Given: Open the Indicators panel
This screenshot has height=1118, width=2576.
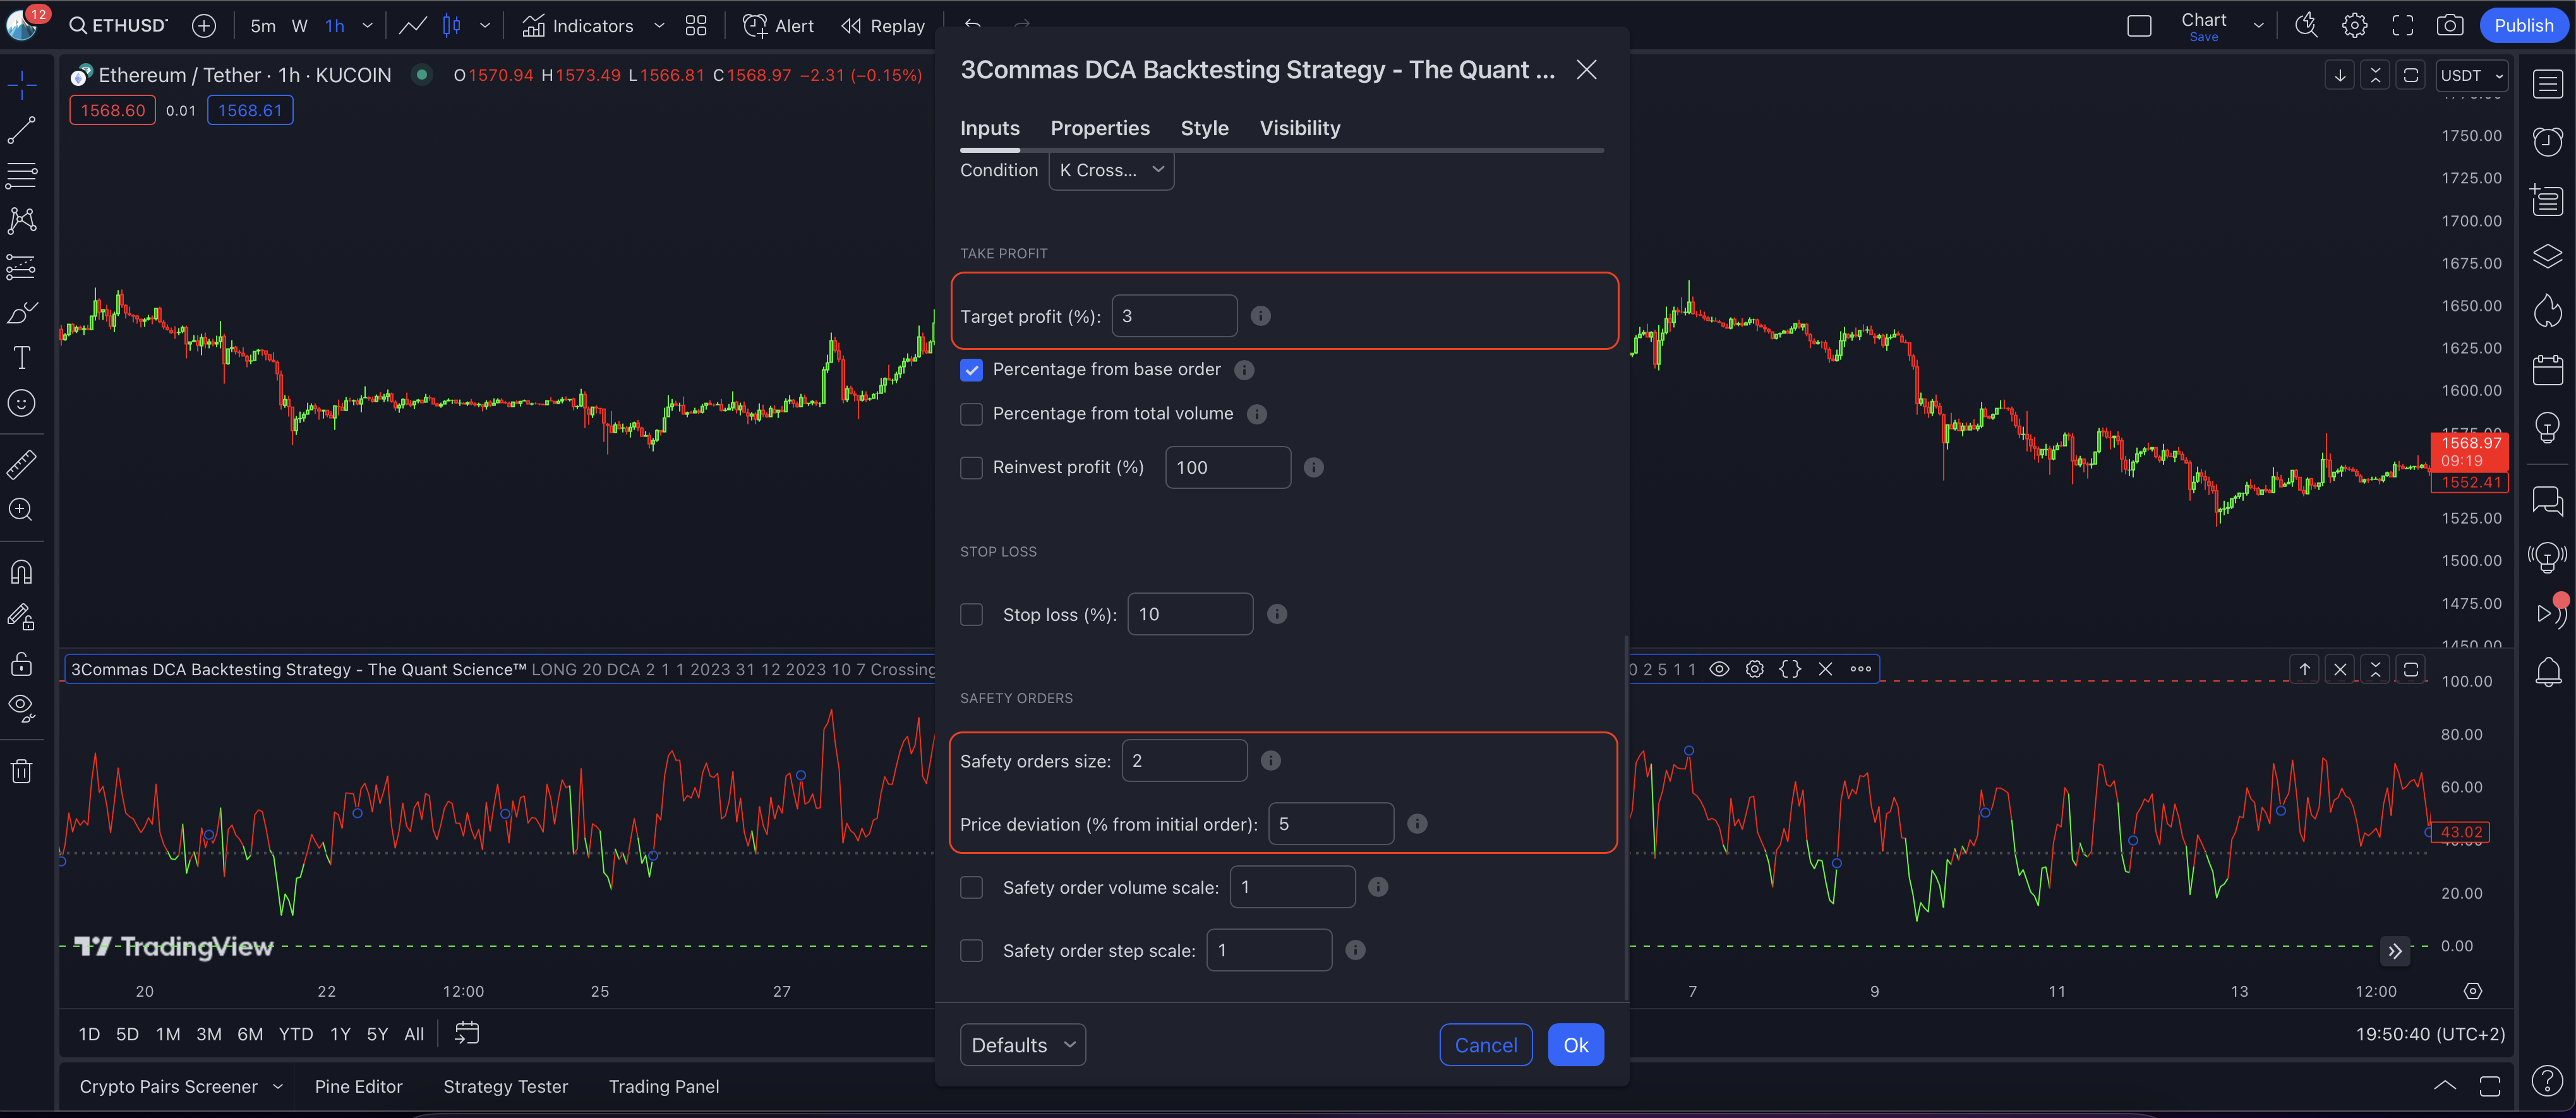Looking at the screenshot, I should pos(577,26).
